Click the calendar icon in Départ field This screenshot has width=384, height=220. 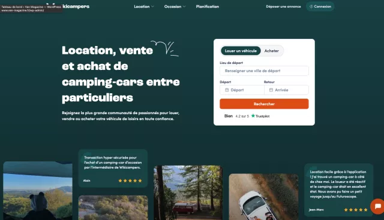(x=227, y=90)
